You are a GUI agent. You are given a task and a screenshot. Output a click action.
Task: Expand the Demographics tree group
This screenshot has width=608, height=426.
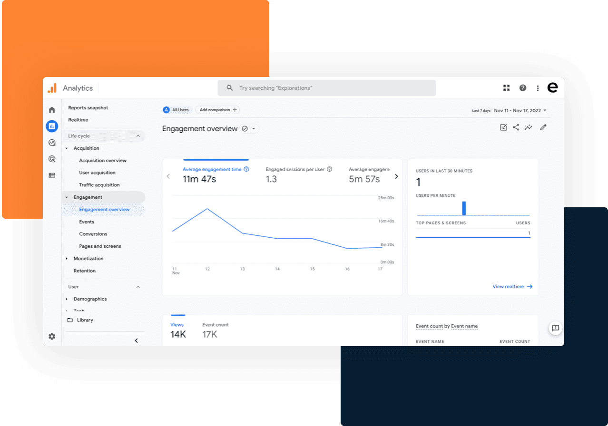(x=67, y=299)
